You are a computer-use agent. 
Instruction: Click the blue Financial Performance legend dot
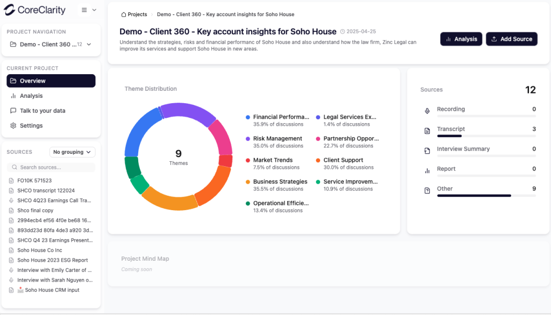(248, 117)
